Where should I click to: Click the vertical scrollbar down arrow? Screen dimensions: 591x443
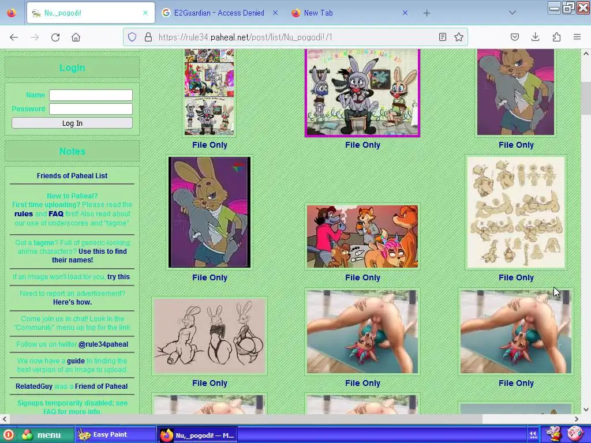(x=586, y=410)
